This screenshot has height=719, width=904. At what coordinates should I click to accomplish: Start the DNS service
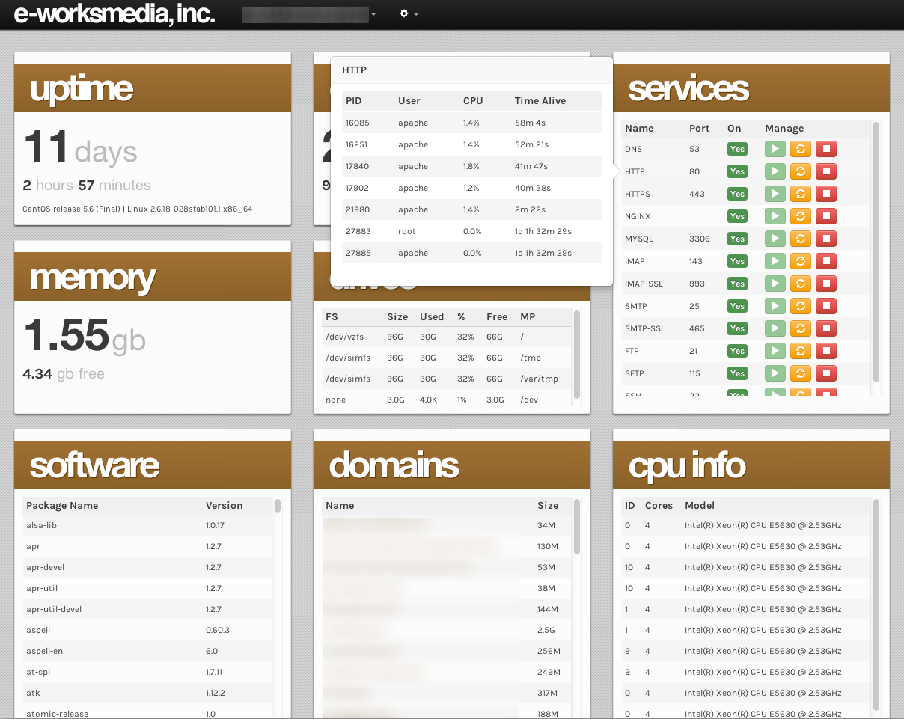click(775, 149)
